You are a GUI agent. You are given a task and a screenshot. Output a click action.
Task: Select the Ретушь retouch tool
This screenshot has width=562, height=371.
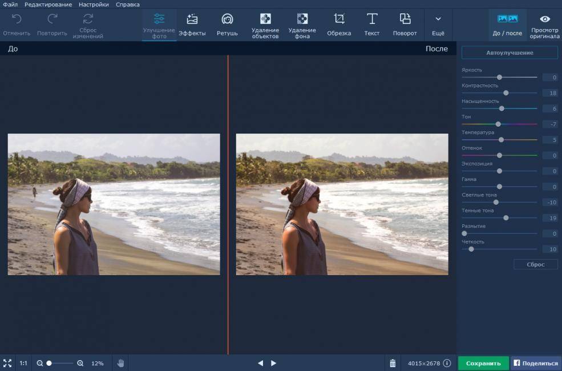[x=227, y=25]
